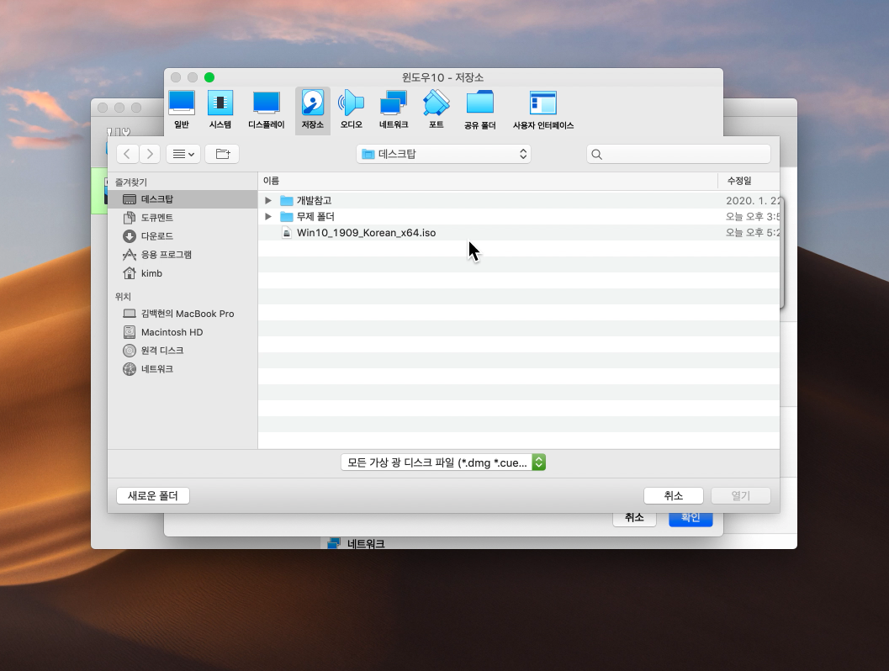
Task: Click the green zoom button of settings window
Action: [x=209, y=77]
